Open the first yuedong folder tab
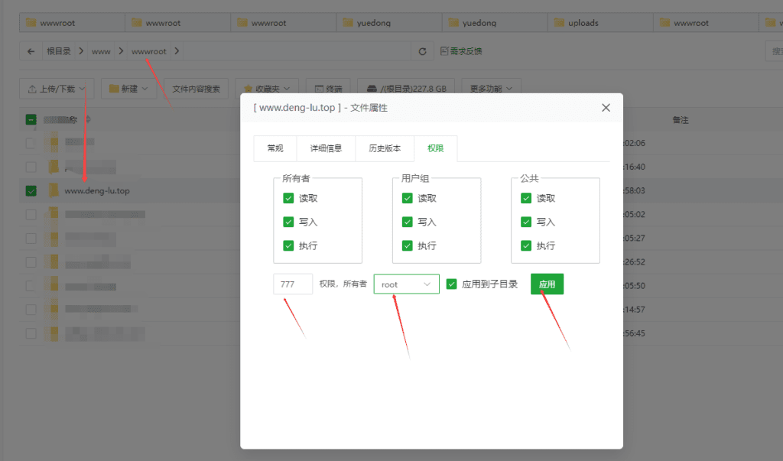The width and height of the screenshot is (783, 461). (389, 22)
